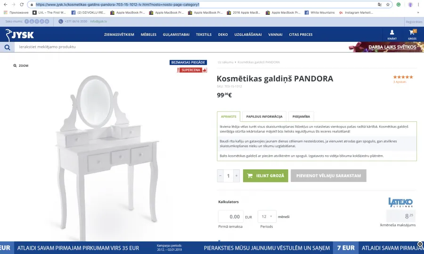
Task: Open the GUĻAMISTABAI menu
Action: click(176, 34)
